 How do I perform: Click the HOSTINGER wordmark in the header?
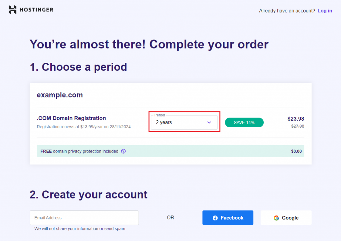coord(37,10)
